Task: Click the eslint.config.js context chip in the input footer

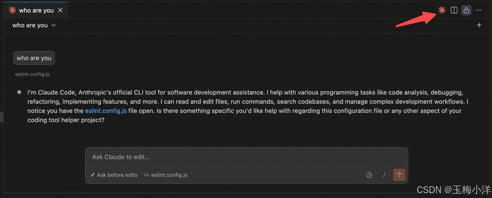Action: coord(169,175)
